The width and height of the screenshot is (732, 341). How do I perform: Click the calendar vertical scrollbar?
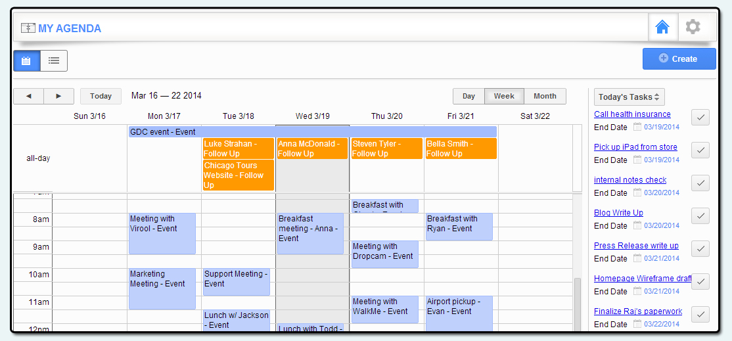pos(577,302)
